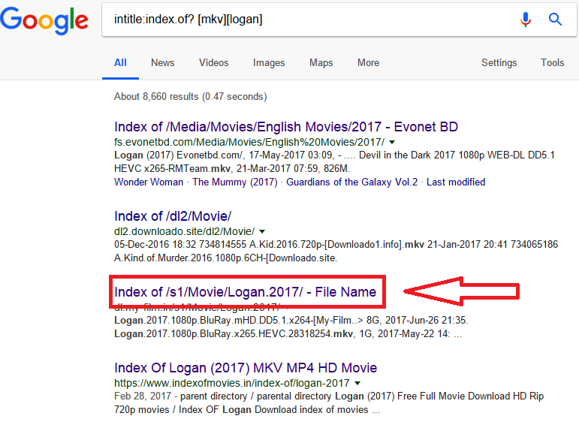Open the Last modified sitelink
Screen dimensions: 579x425
click(x=456, y=182)
